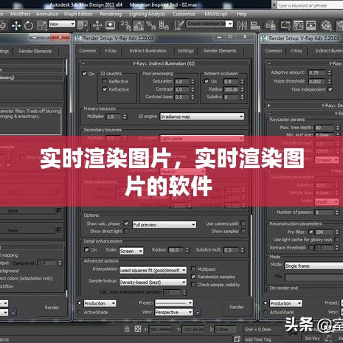Select the Select and Rotate tool

coord(29,26)
